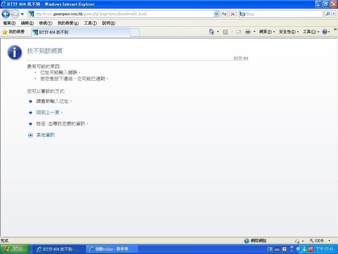Image resolution: width=338 pixels, height=254 pixels.
Task: Click the 我的最愛 favorites star button
Action: [x=13, y=32]
